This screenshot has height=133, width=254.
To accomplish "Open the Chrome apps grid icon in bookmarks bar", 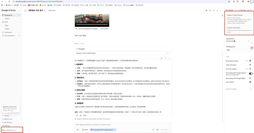I will pos(2,5).
